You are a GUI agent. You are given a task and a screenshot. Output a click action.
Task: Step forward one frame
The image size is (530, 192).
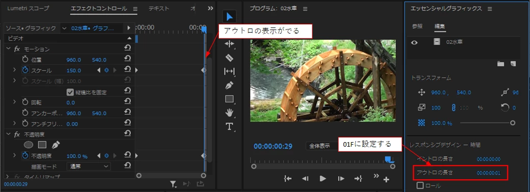[x=341, y=179]
